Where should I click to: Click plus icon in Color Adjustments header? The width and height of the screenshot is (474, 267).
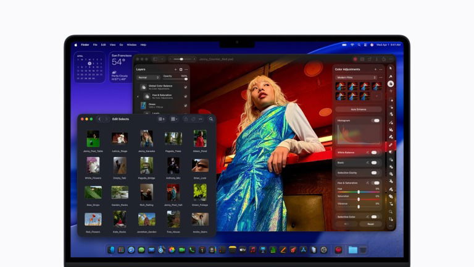point(375,69)
